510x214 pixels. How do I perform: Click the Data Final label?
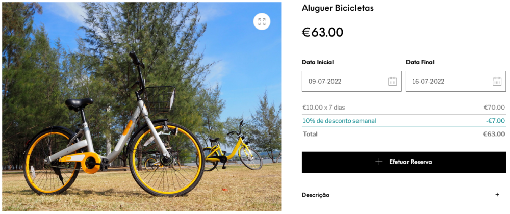pyautogui.click(x=420, y=62)
